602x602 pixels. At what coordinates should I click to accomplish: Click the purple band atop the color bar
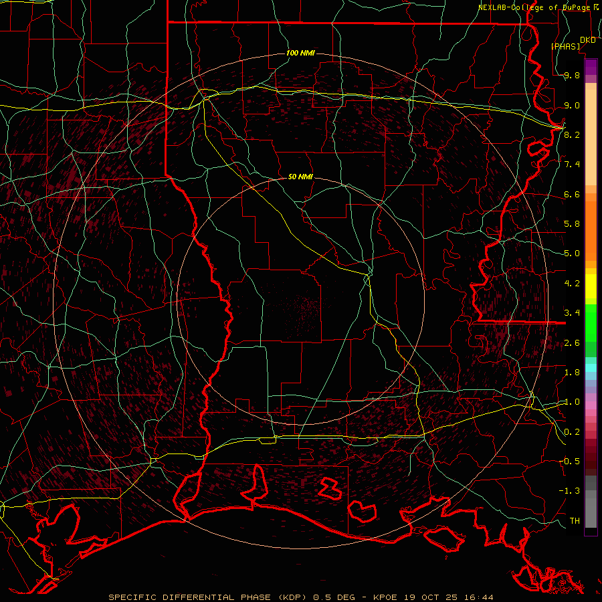click(x=591, y=66)
